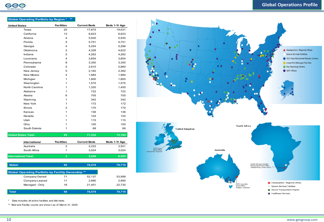This screenshot has height=222, width=324.
Task: Click the Total row label at the table bottom
Action: click(x=12, y=192)
